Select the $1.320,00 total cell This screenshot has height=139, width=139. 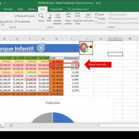click(x=56, y=72)
